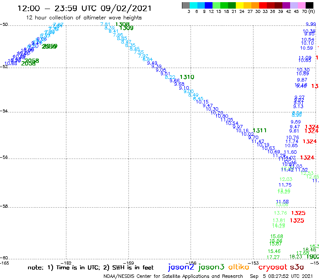Click the wave height value '13.81'

(x=279, y=221)
